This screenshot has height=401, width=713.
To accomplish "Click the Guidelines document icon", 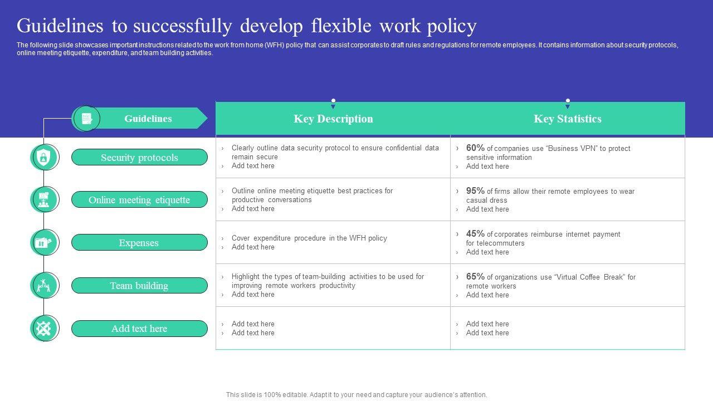I will point(86,119).
